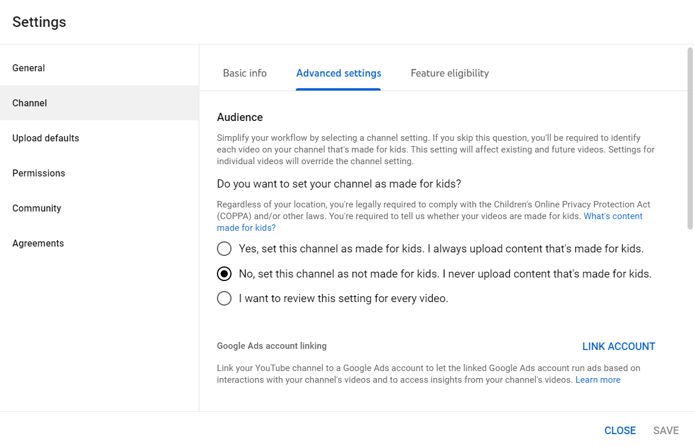
Task: Click the SAVE button
Action: (x=666, y=431)
